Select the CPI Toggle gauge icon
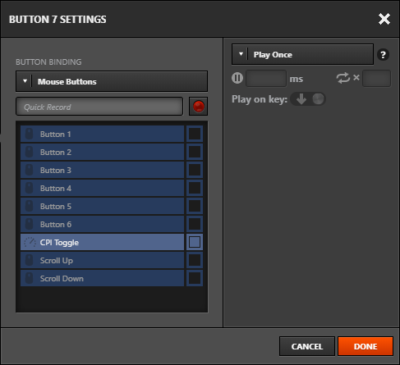The width and height of the screenshot is (400, 365). coord(30,242)
